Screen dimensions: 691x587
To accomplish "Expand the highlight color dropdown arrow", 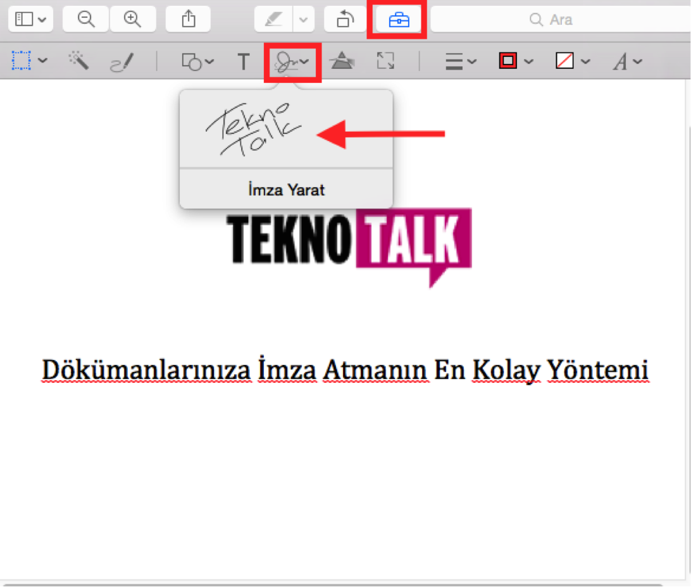I will point(304,20).
